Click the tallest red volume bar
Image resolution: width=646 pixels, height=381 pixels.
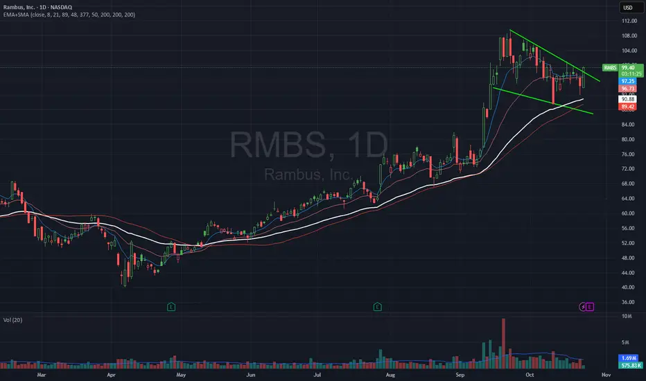[503, 343]
